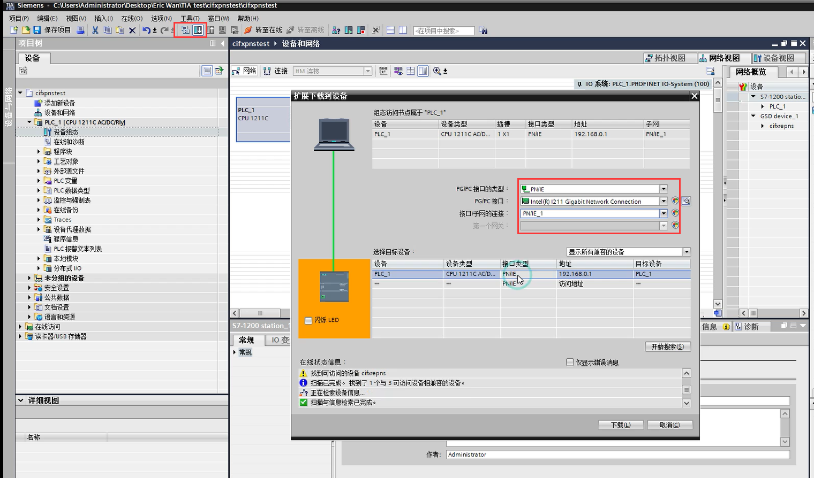
Task: Click the zoom magnifier in network view
Action: click(x=437, y=71)
